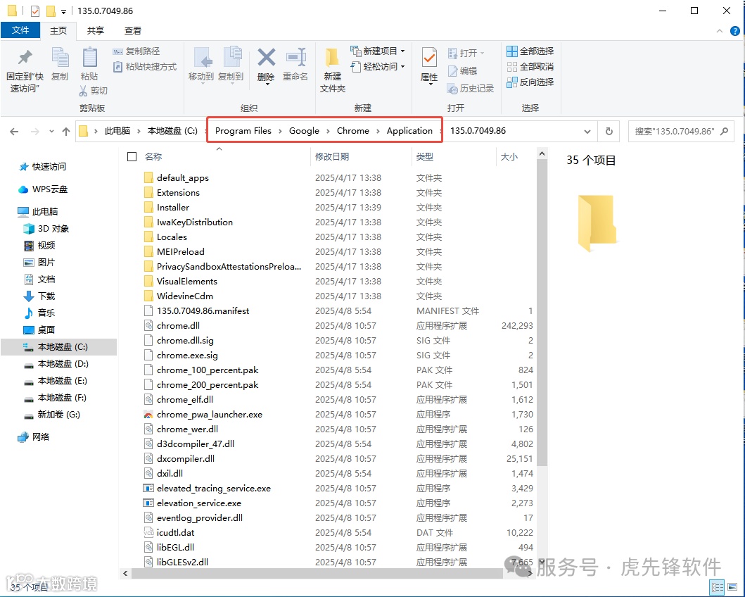745x597 pixels.
Task: Select WPS云盘 in the navigation pane
Action: pos(43,189)
